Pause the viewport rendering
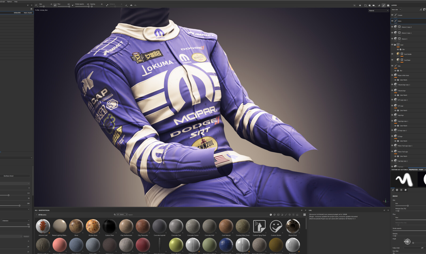Viewport: 426px width, 254px height. click(360, 5)
